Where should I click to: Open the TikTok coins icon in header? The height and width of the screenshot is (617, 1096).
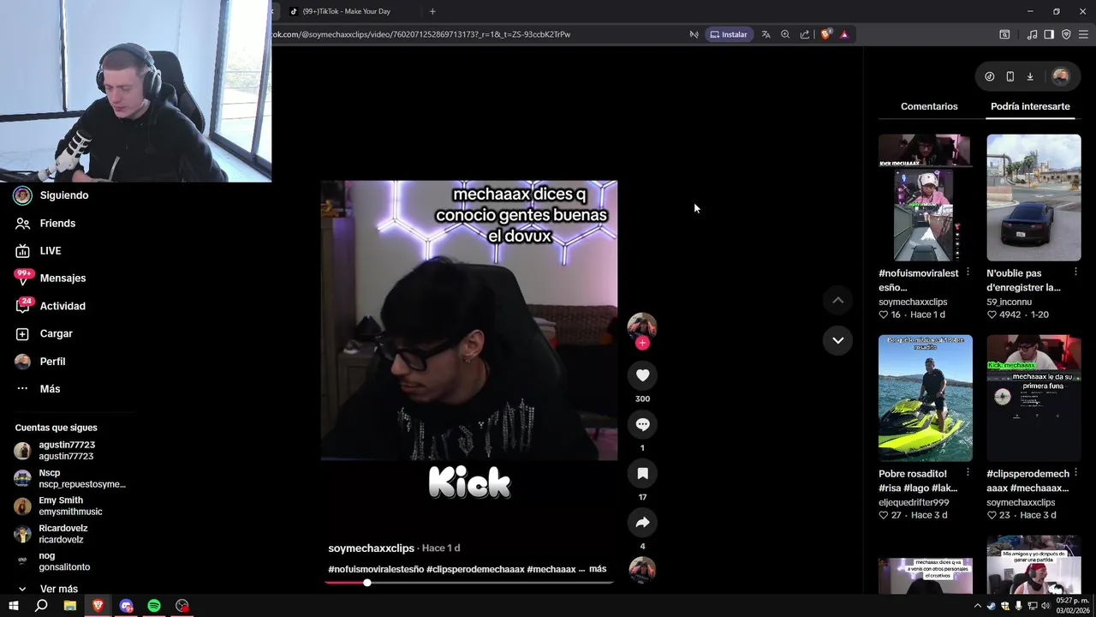[990, 76]
